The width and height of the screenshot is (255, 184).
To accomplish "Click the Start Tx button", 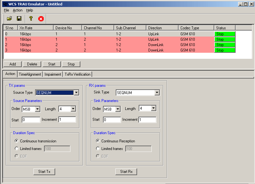I will 44,172.
